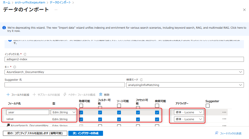Screen dimensions: 249x139
Task: Click the info icon beside インデックス名
Action: coord(25,54)
